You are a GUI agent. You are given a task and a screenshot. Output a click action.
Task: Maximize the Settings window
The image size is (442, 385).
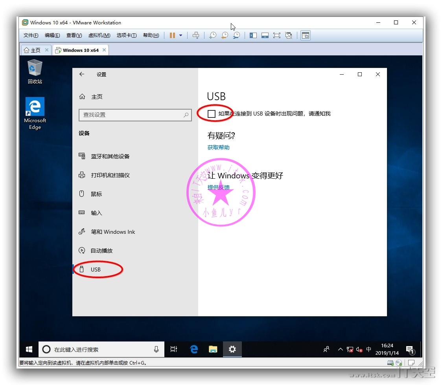tap(360, 74)
